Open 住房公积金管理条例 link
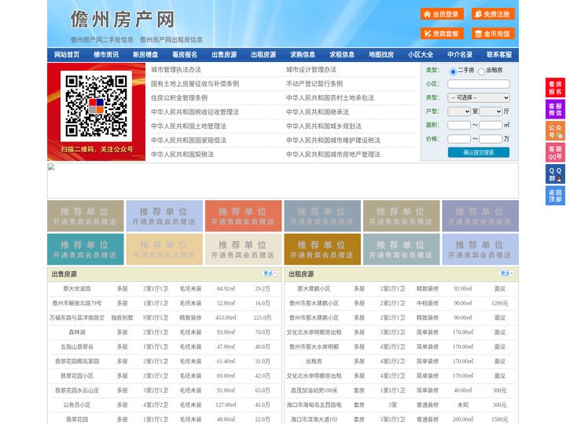The height and width of the screenshot is (424, 566). click(179, 97)
